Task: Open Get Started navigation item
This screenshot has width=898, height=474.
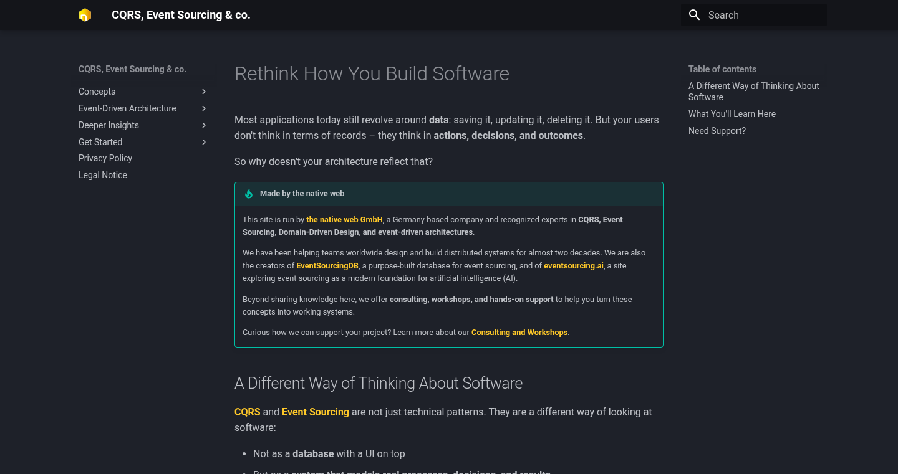Action: [x=100, y=142]
